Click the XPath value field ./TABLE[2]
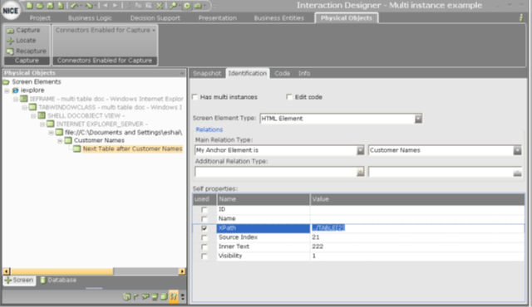532x307 pixels. click(417, 228)
